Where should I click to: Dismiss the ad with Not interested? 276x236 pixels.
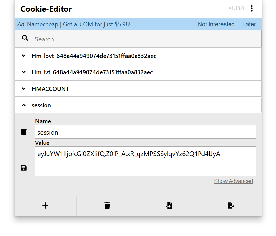[216, 24]
